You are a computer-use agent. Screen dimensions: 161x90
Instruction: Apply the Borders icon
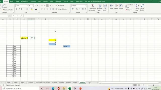coord(27,9)
